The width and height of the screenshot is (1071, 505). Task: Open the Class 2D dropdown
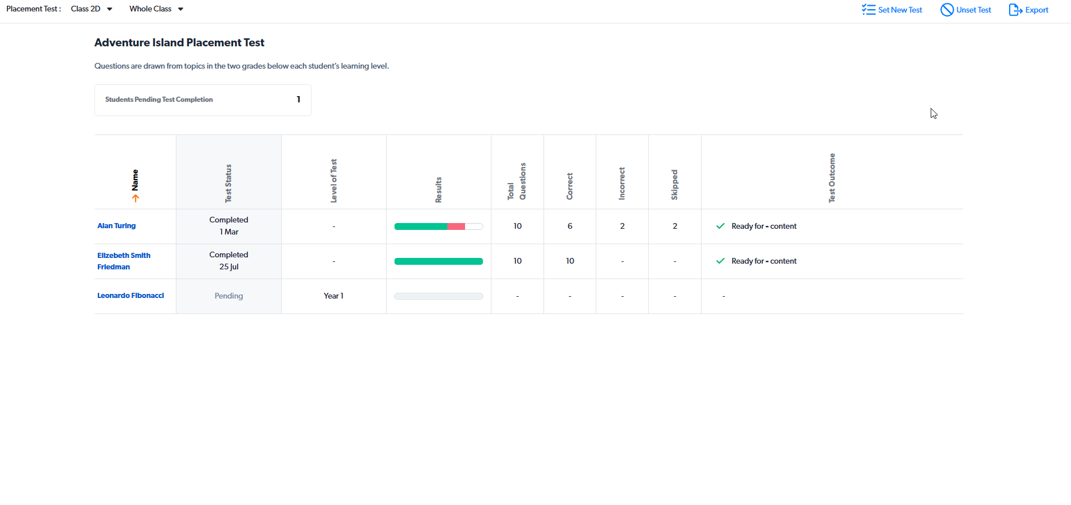92,9
